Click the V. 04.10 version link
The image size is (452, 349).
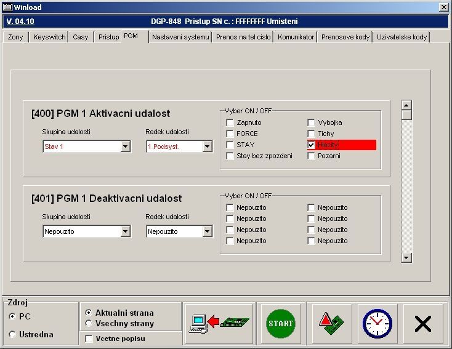[x=20, y=21]
